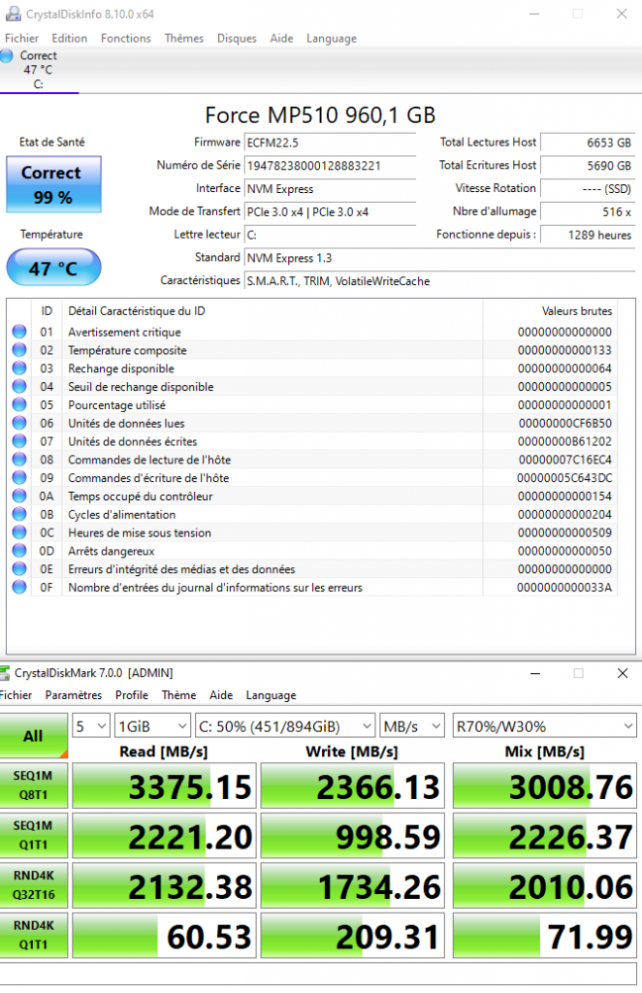Open the Profile menu in CrystalDiskMark

(132, 694)
